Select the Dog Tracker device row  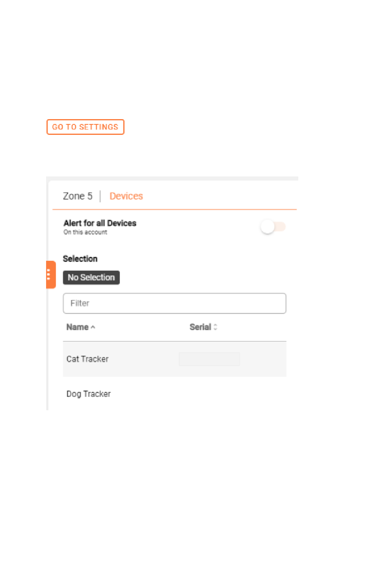175,394
